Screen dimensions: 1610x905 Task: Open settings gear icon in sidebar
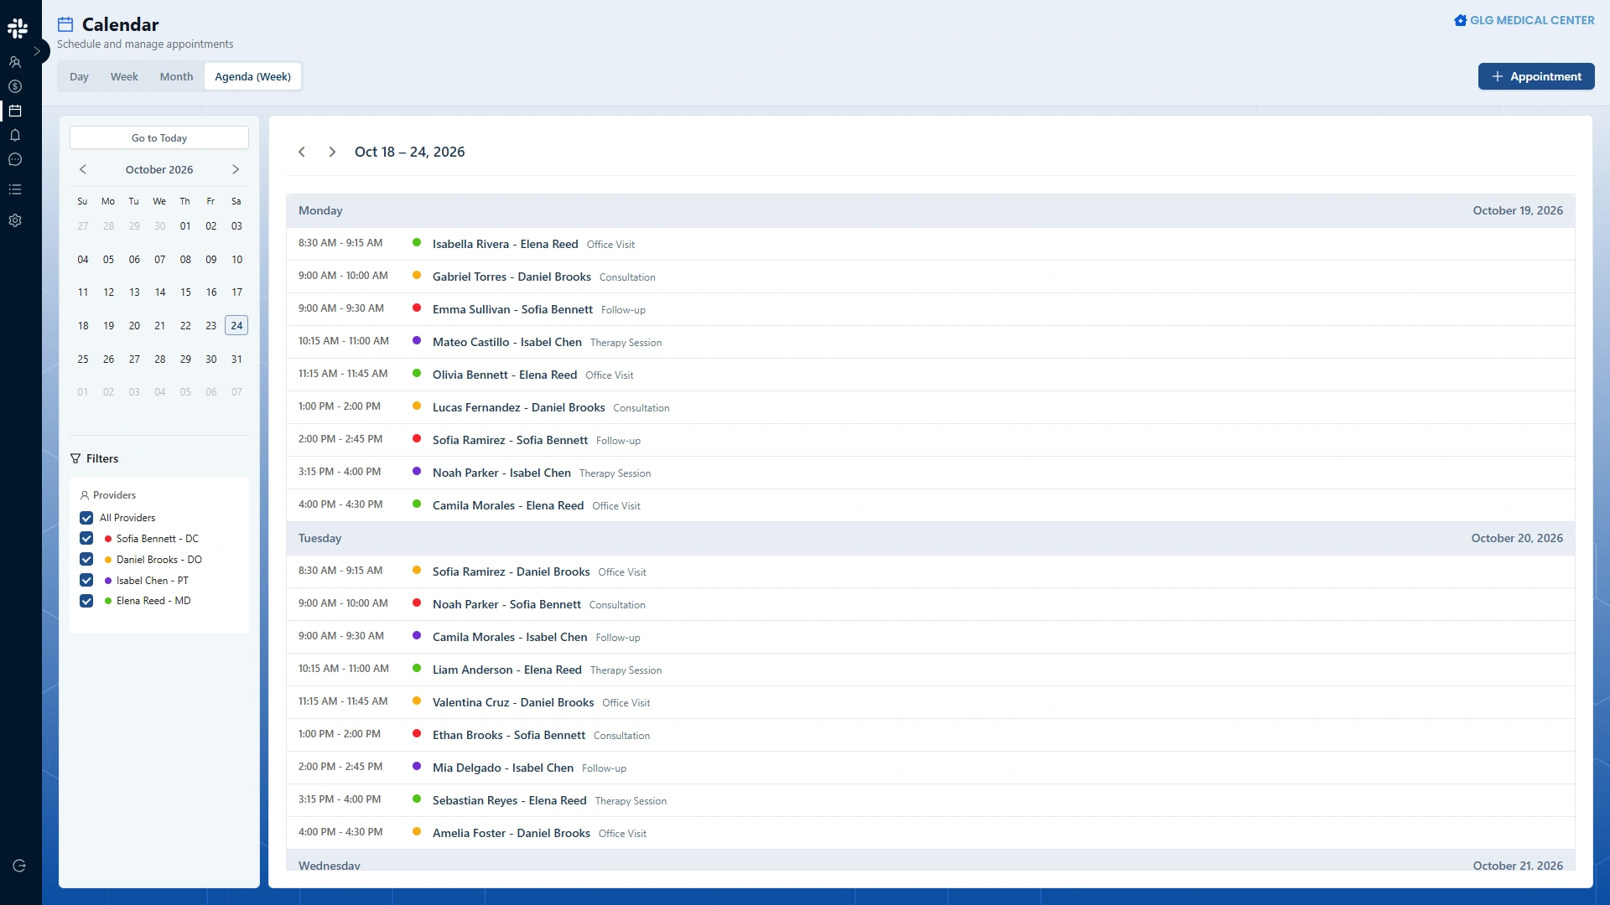(x=15, y=220)
